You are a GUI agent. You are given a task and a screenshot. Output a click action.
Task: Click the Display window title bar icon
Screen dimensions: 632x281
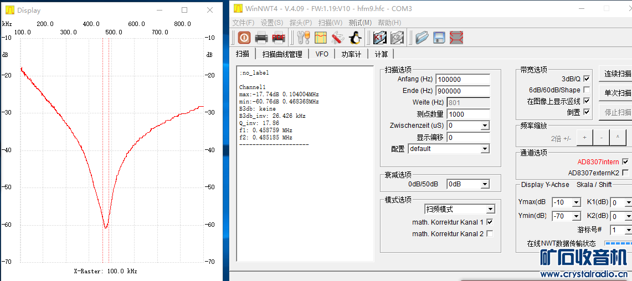[9, 10]
